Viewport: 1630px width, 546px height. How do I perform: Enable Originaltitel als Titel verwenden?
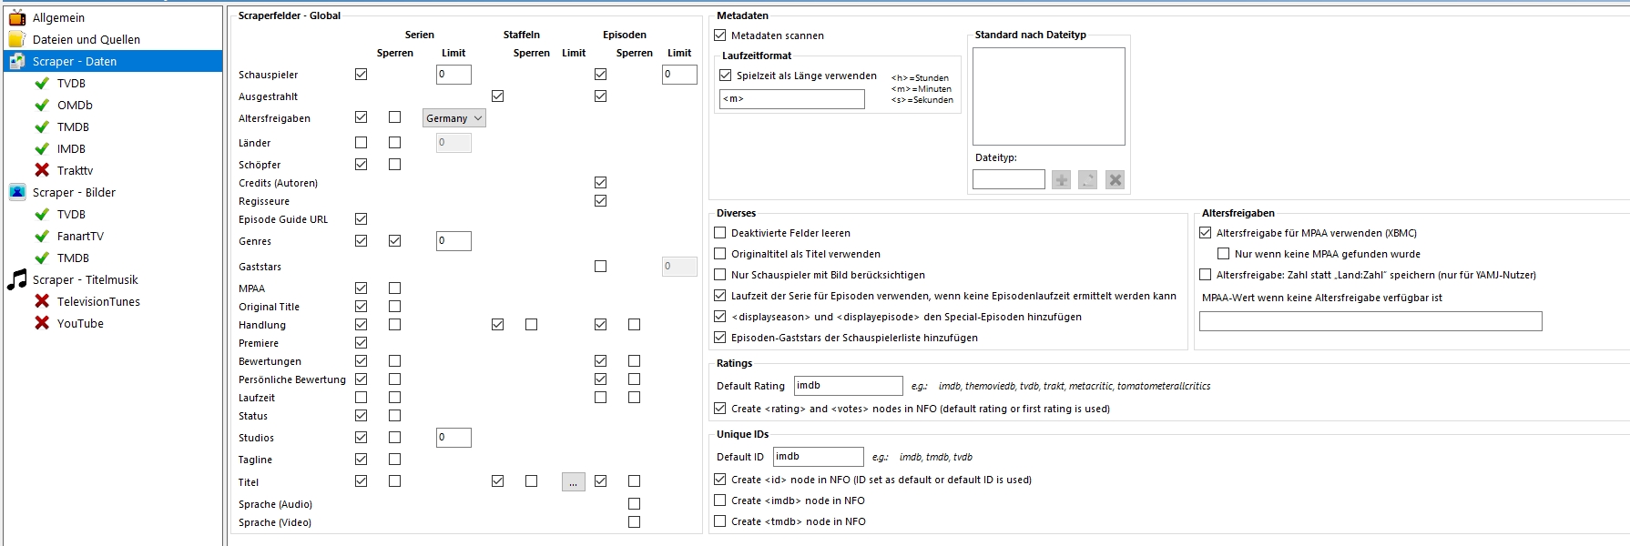point(720,254)
